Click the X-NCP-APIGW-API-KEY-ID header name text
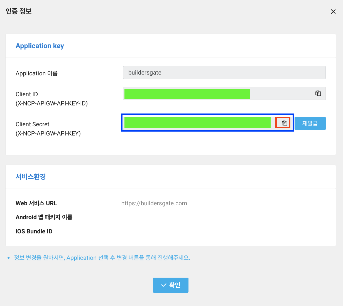The height and width of the screenshot is (306, 343). (52, 103)
